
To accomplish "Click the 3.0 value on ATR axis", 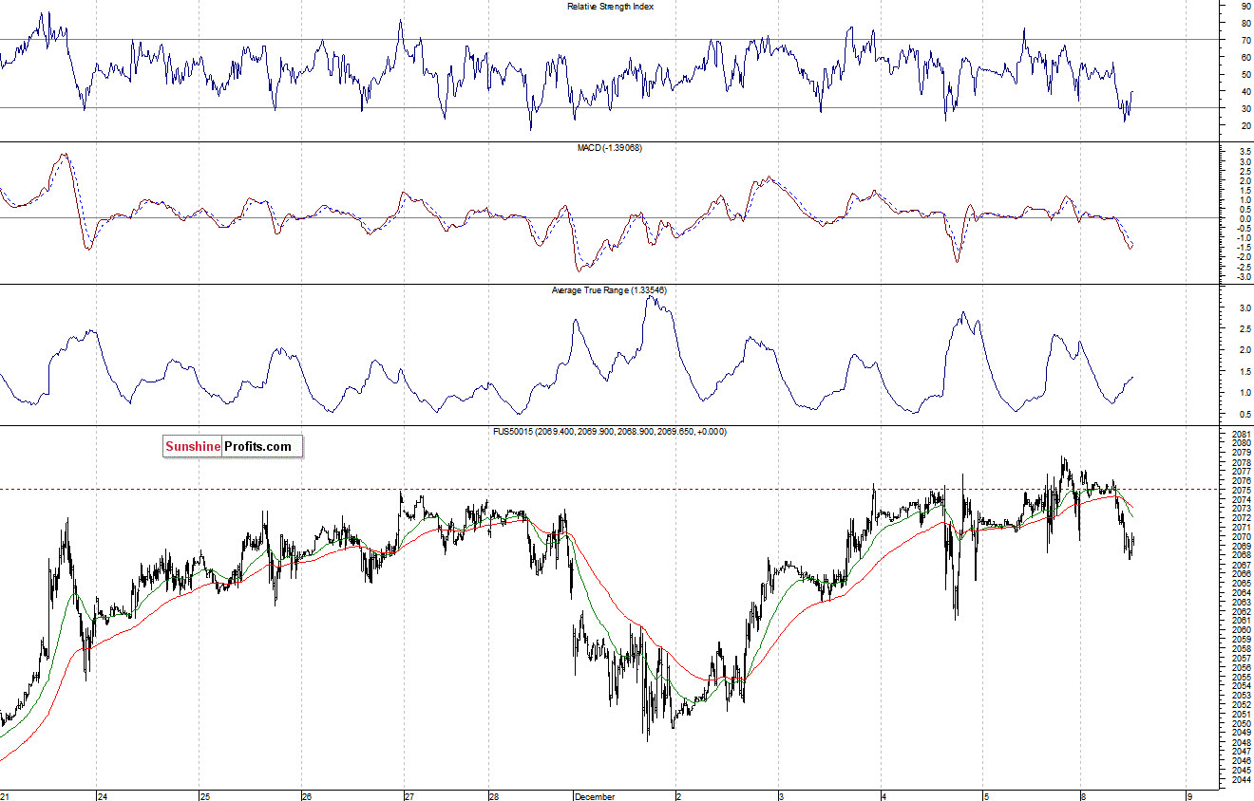I will click(x=1245, y=308).
